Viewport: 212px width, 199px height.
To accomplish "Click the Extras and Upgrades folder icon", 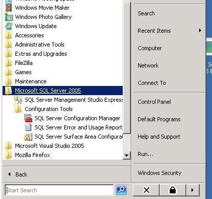I will (x=9, y=54).
